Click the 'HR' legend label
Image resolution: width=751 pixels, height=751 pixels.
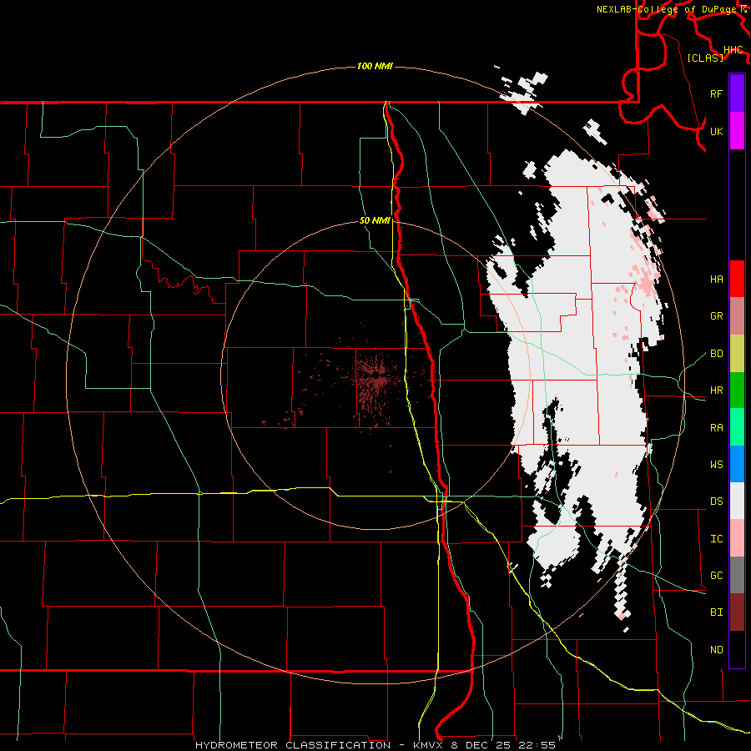coord(716,391)
